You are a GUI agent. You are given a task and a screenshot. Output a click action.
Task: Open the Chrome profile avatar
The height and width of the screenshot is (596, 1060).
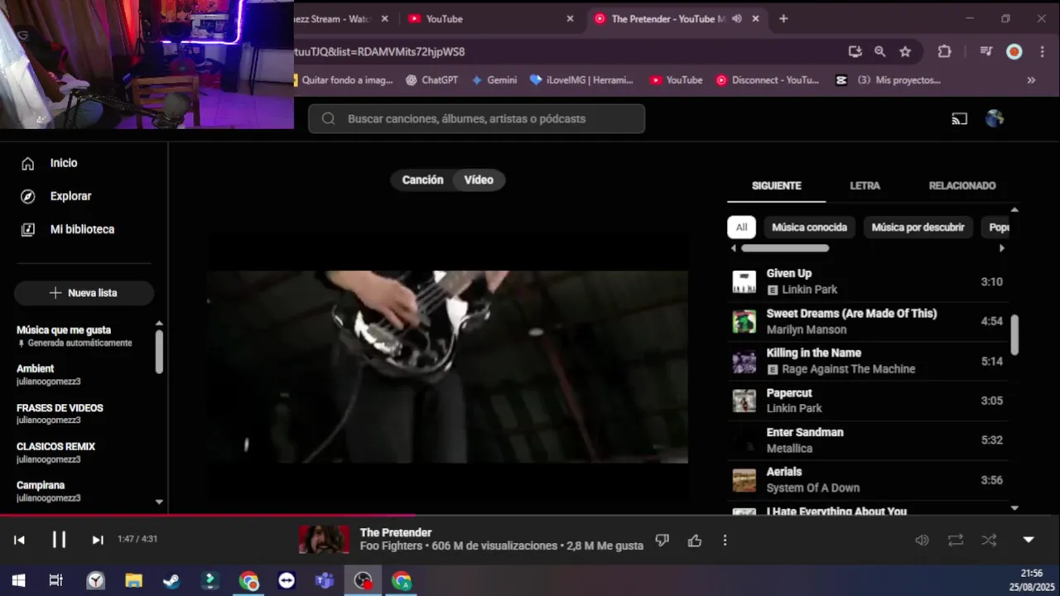click(1014, 51)
